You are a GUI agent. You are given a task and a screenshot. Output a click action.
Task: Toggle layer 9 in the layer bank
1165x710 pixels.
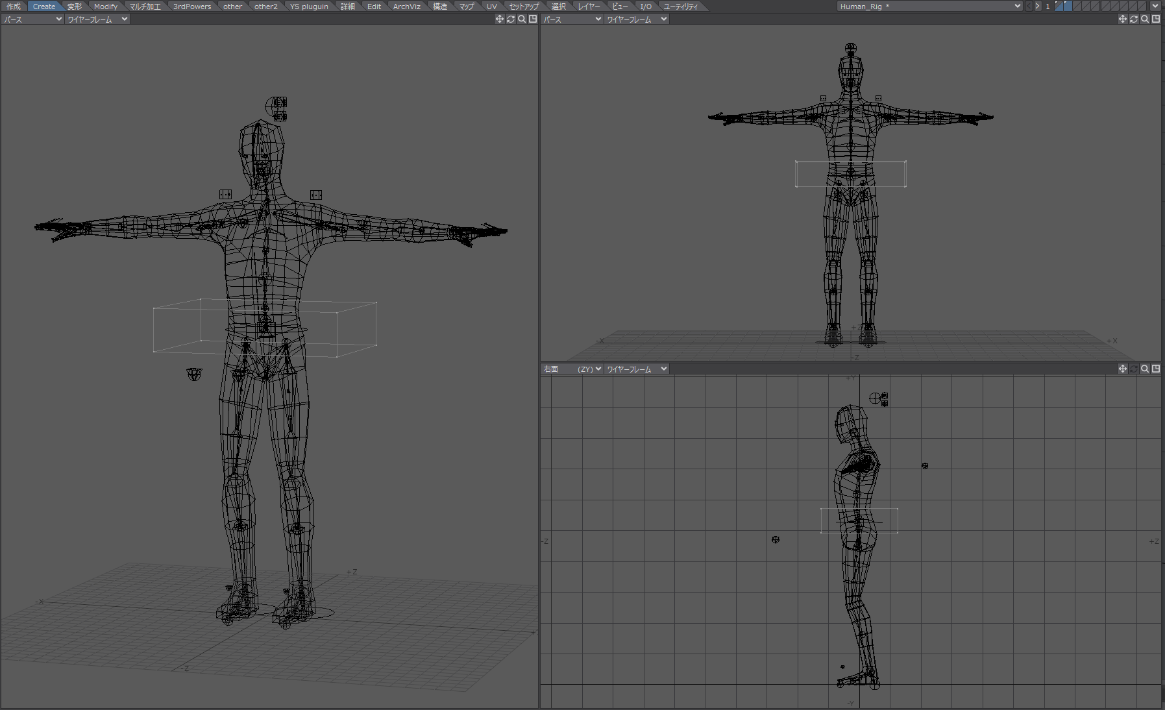[1132, 6]
